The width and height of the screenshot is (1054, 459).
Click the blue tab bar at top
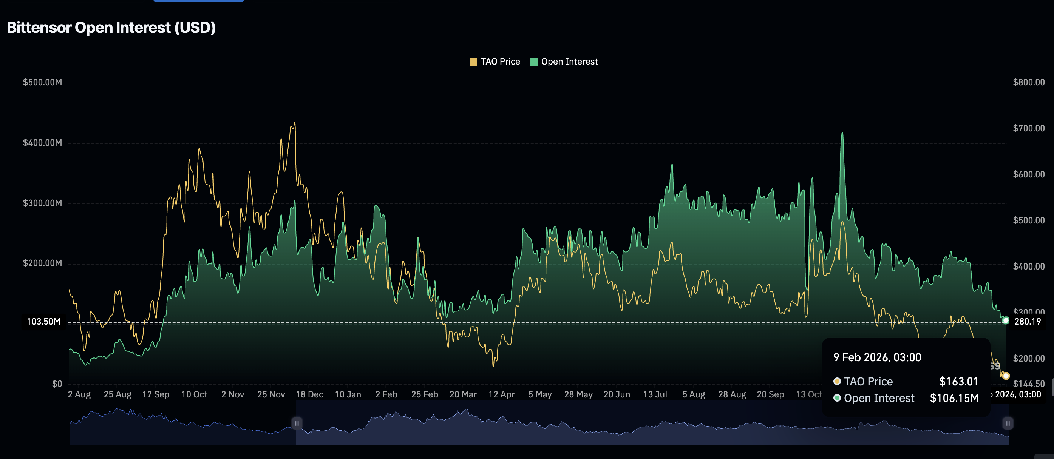point(198,1)
